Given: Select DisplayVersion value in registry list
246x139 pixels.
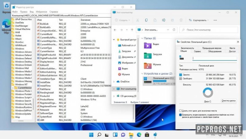Looking at the screenshot, I should [x=47, y=62].
